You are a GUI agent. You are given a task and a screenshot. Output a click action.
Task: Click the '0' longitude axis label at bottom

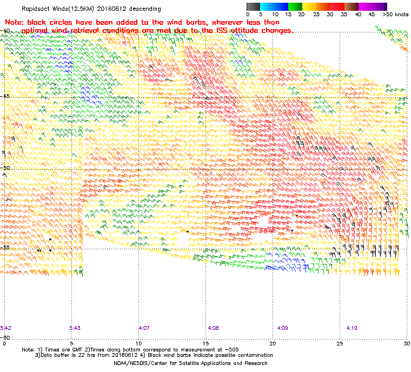pyautogui.click(x=4, y=344)
